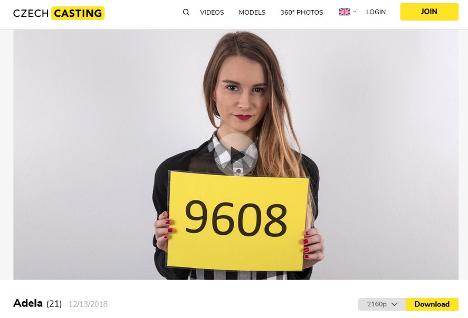Click the Czech Casting logo

tap(59, 13)
